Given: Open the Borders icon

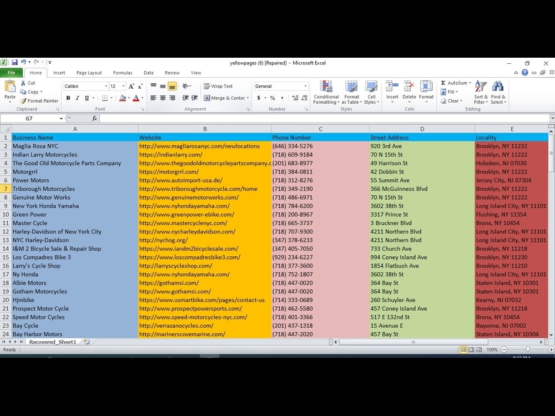Looking at the screenshot, I should click(105, 98).
